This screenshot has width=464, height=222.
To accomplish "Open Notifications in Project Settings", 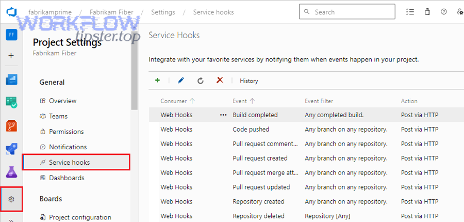I will point(68,147).
